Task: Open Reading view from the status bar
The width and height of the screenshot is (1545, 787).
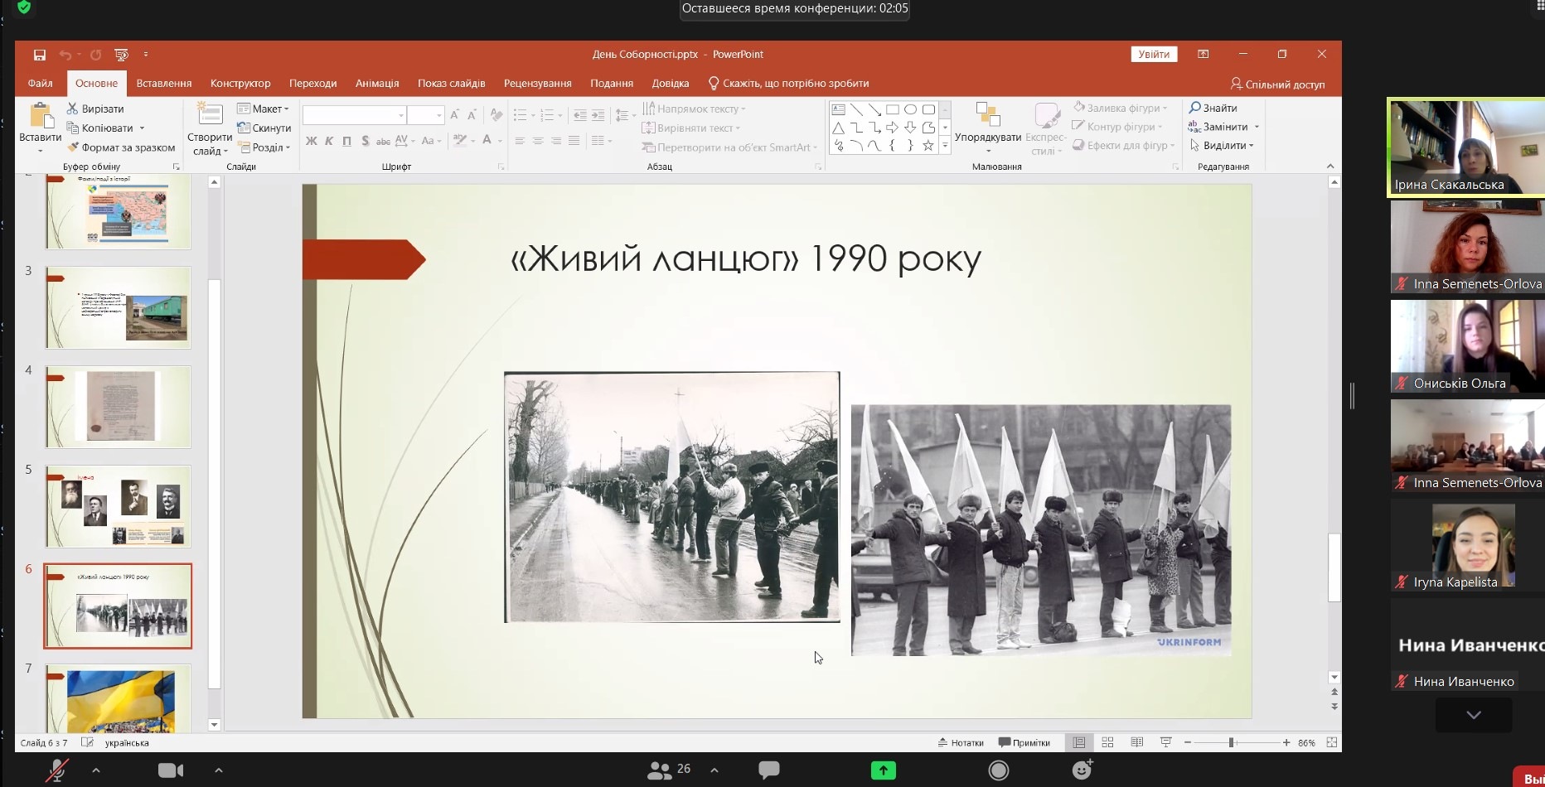Action: click(1136, 742)
